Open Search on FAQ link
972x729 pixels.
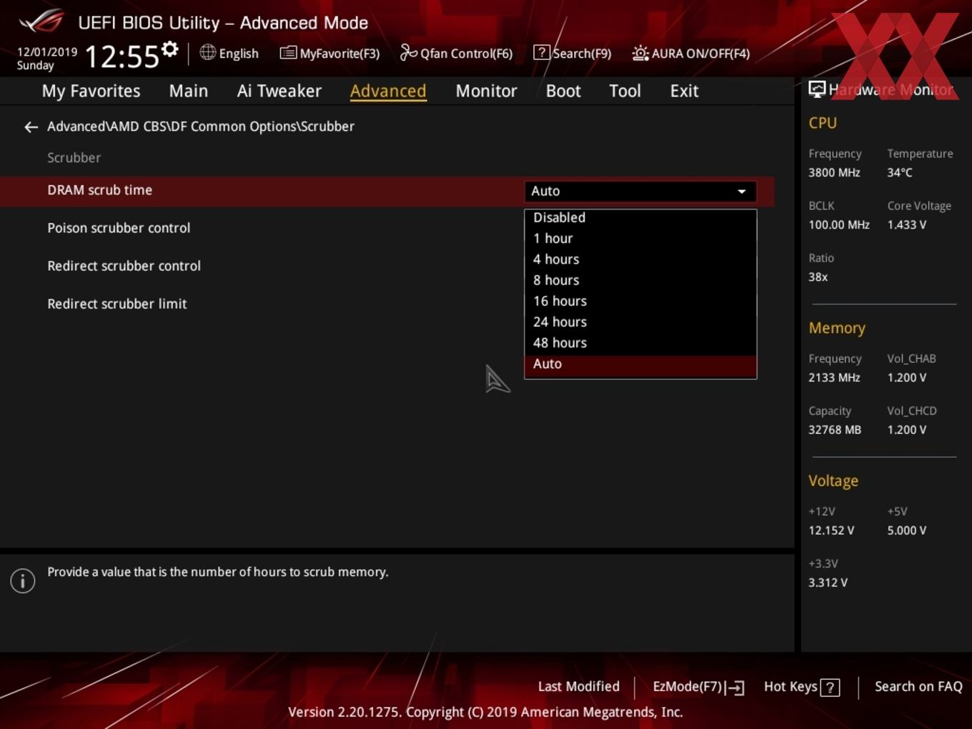click(x=918, y=687)
